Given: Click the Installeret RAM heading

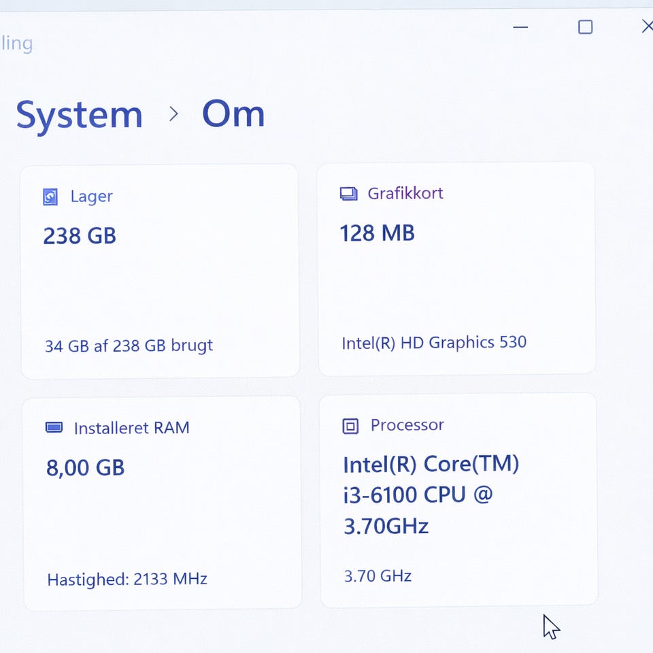Looking at the screenshot, I should pyautogui.click(x=131, y=428).
